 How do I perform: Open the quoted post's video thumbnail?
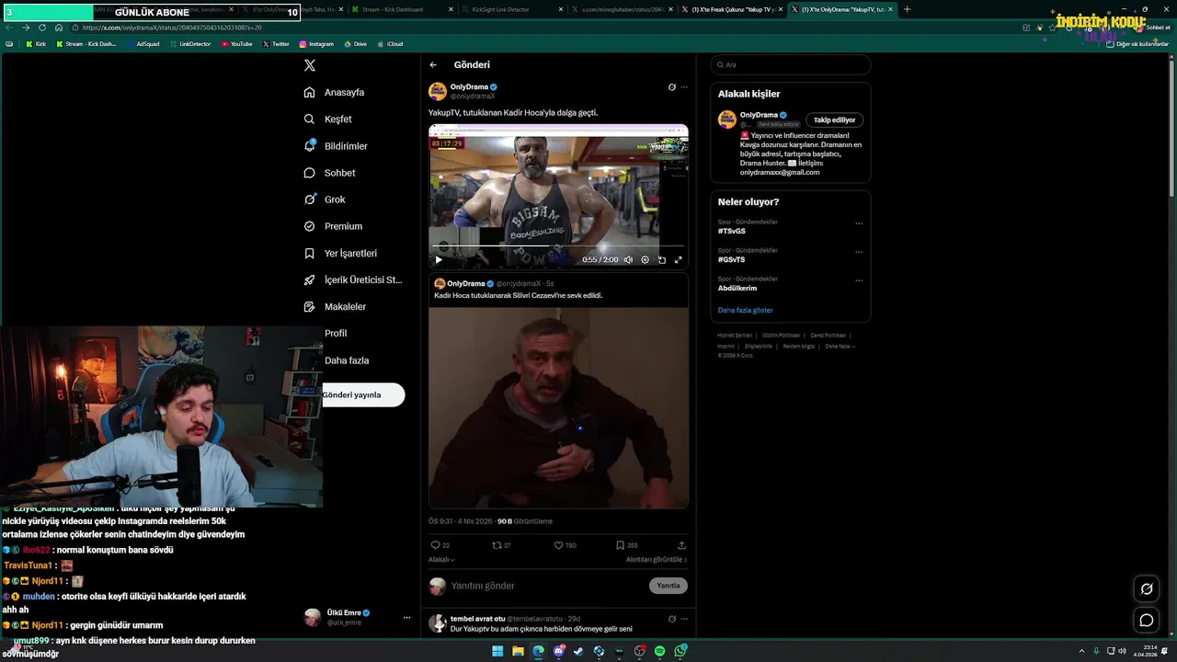[558, 407]
